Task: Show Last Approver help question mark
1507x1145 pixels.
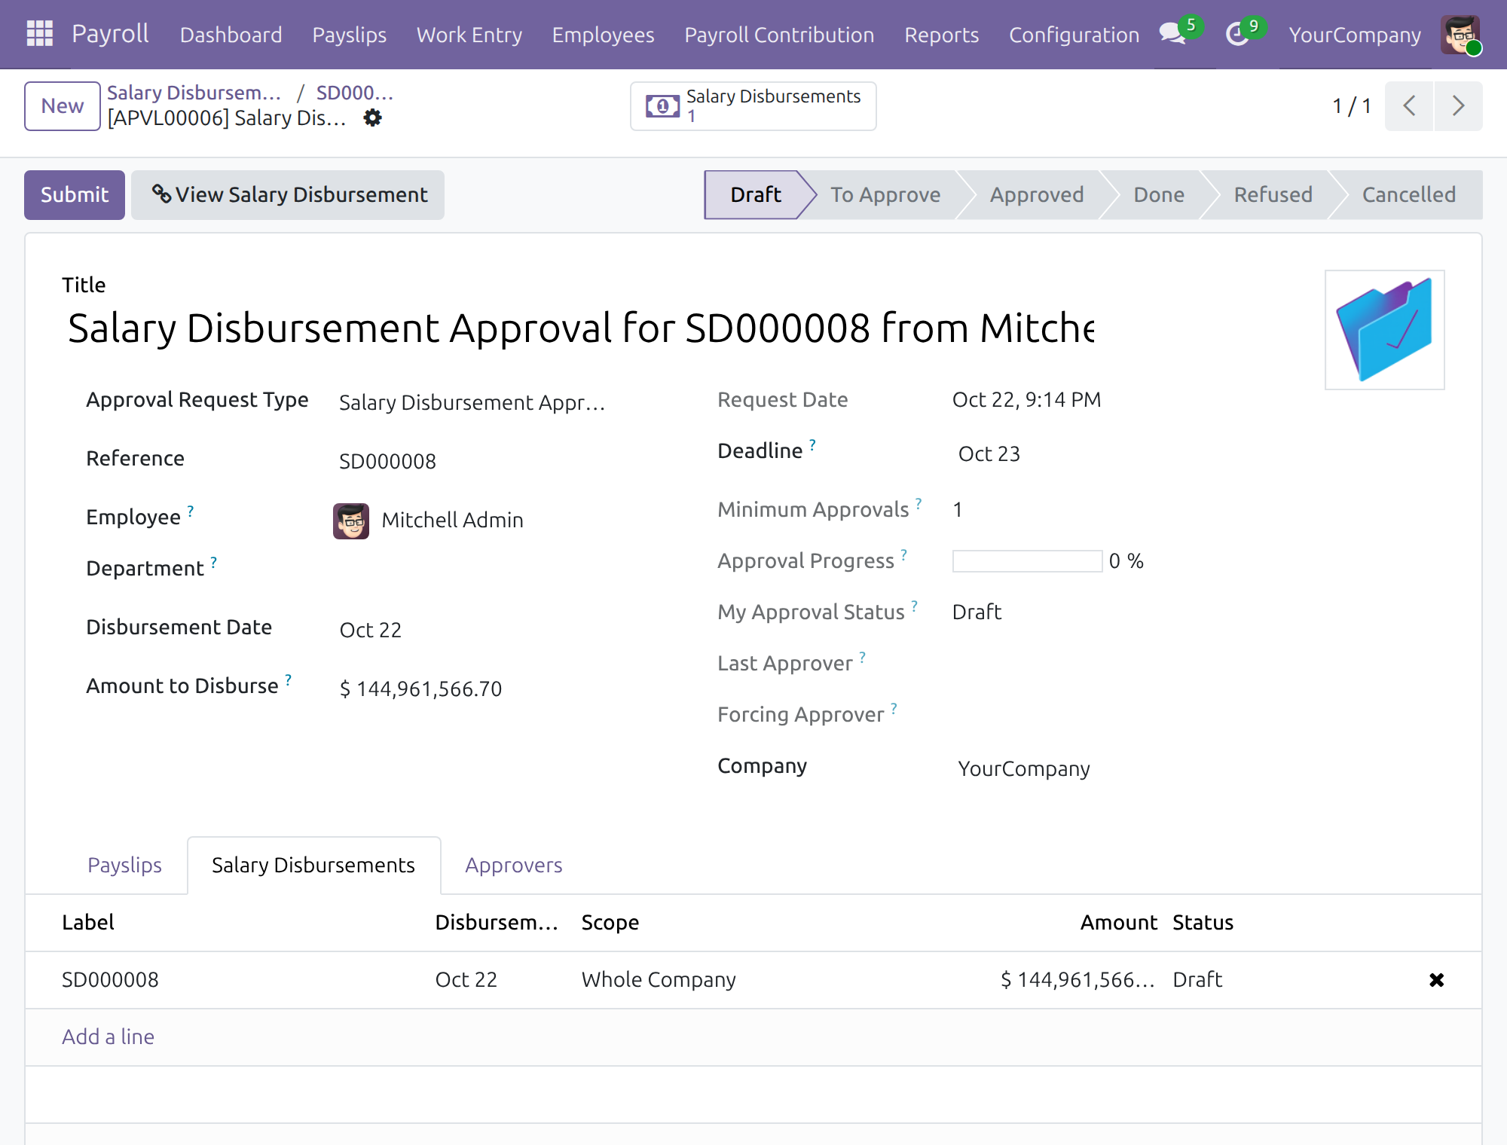Action: click(862, 657)
